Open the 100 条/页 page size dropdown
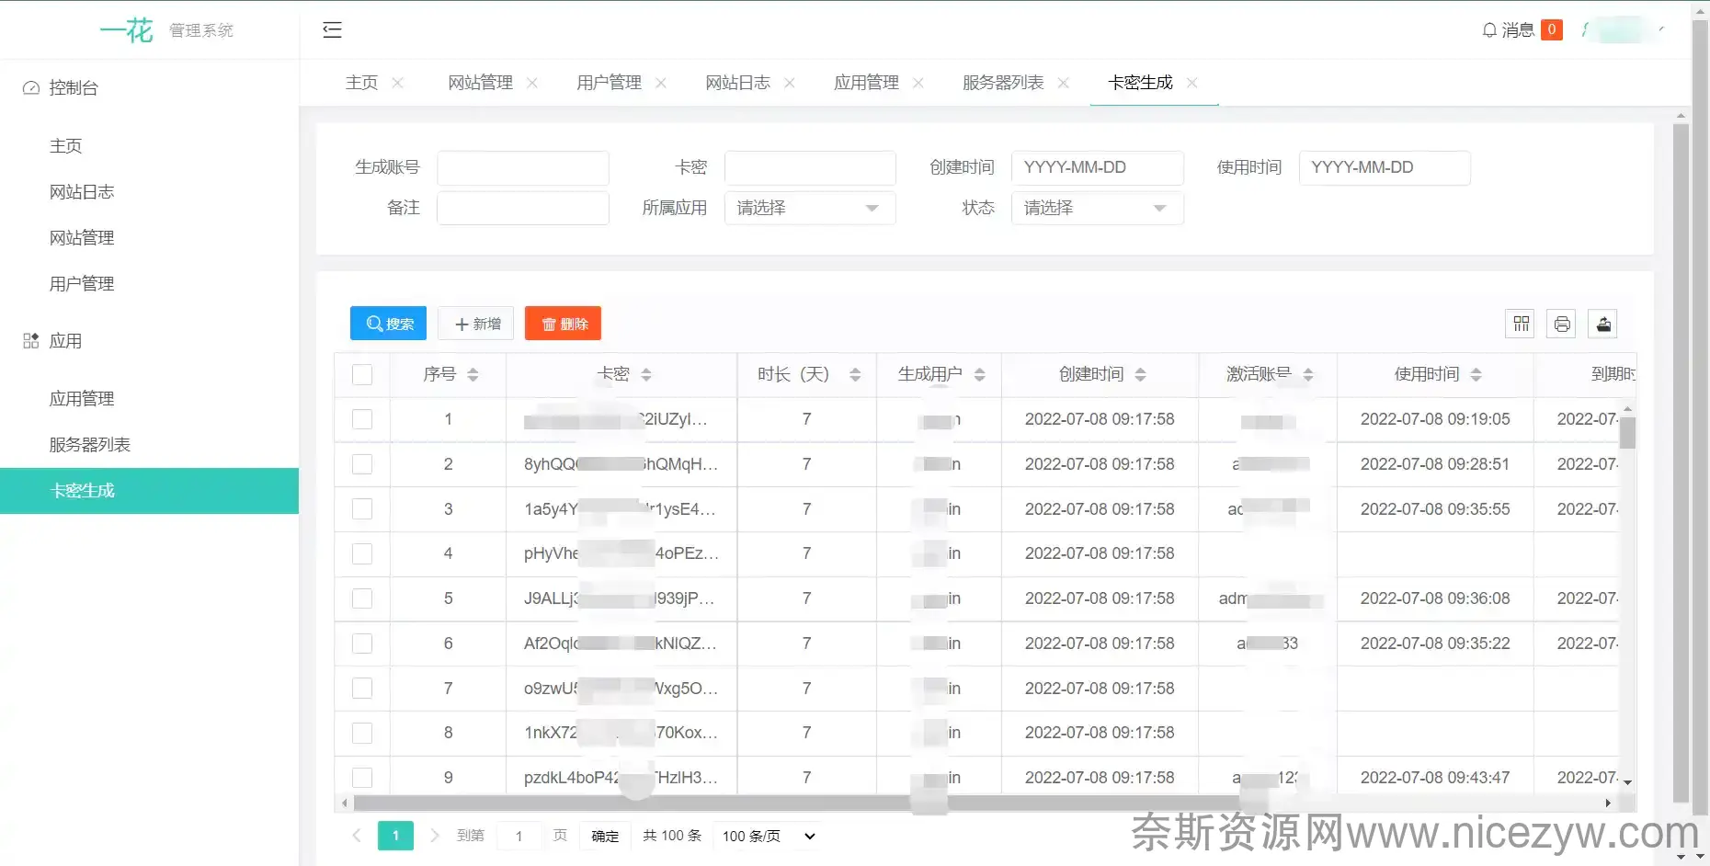Screen dimensions: 1710x866 coord(768,836)
